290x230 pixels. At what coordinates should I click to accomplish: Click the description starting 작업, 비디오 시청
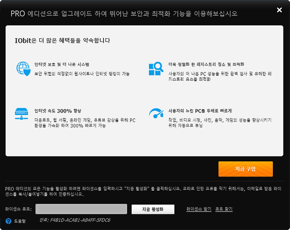click(220, 123)
